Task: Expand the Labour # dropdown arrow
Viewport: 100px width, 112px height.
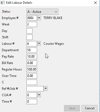Action: [x=39, y=43]
